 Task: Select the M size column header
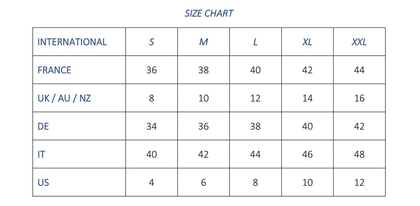[204, 42]
